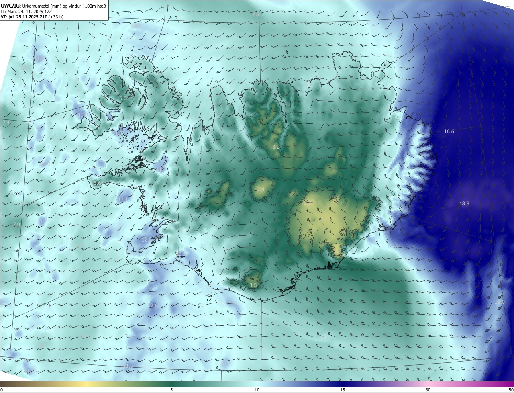Click the 7.4 value at the western map edge

tap(6, 123)
